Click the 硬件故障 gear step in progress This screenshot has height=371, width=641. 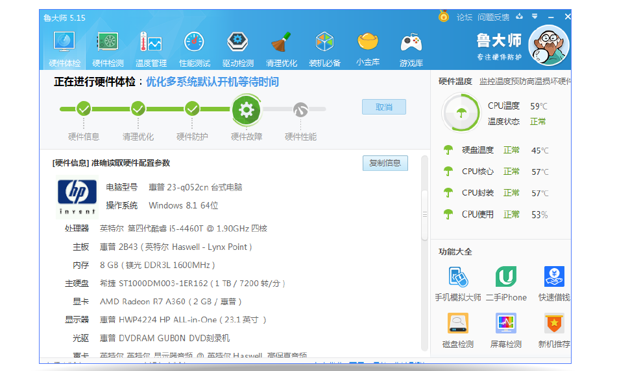pyautogui.click(x=247, y=110)
